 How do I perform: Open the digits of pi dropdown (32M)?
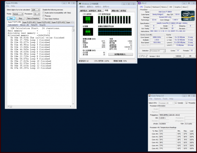[x=36, y=10]
